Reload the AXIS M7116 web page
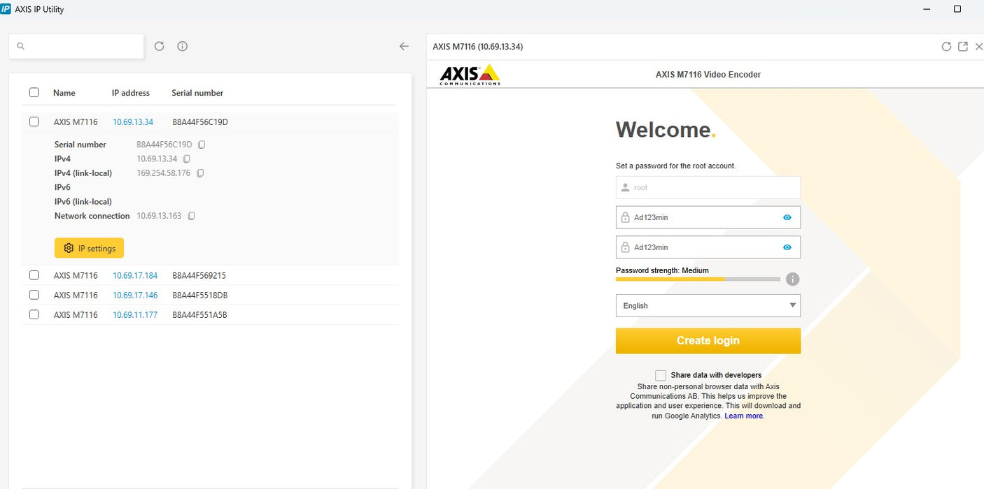 946,47
